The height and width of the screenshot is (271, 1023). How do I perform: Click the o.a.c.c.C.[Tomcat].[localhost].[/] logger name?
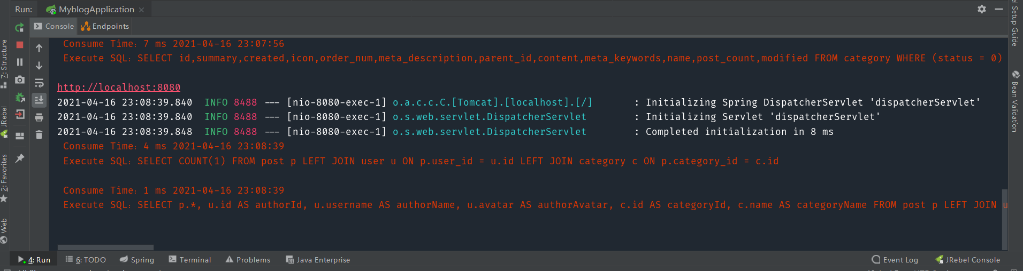(492, 102)
